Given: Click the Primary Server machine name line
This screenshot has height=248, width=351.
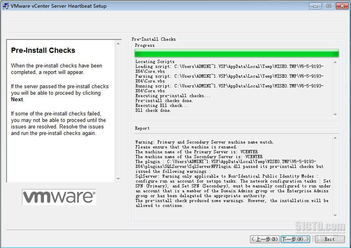Looking at the screenshot, I should pyautogui.click(x=197, y=152).
